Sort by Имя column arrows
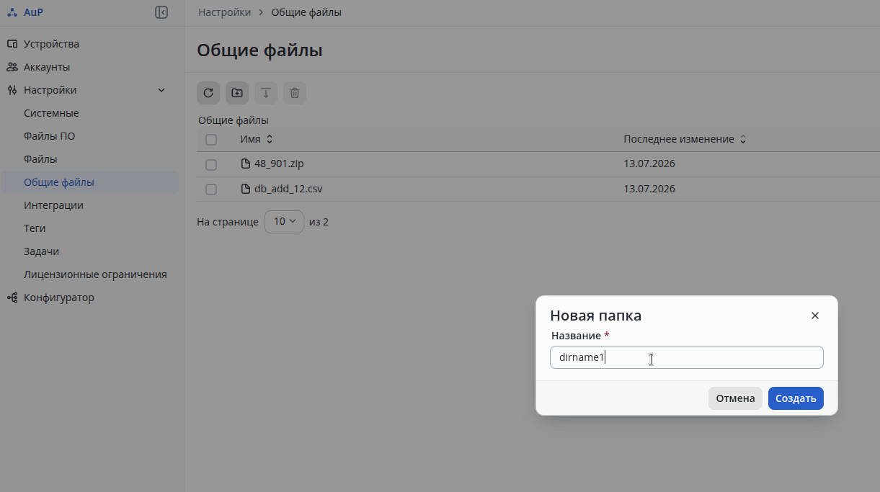 pos(270,139)
